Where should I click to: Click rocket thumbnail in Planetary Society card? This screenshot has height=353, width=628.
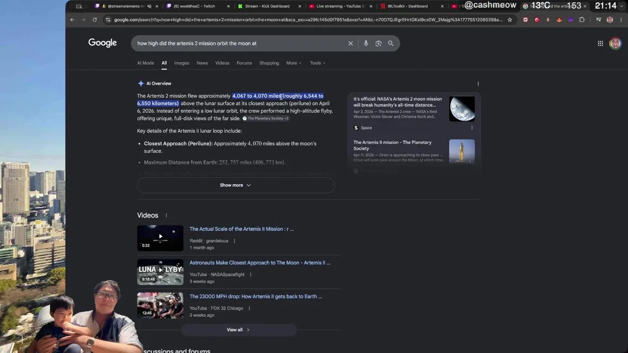[462, 151]
